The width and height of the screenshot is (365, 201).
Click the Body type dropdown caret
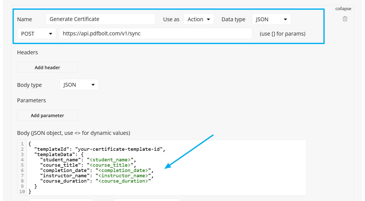point(93,84)
